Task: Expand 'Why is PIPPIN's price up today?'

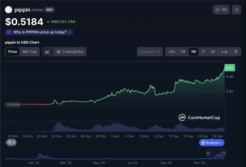Action: pyautogui.click(x=40, y=32)
